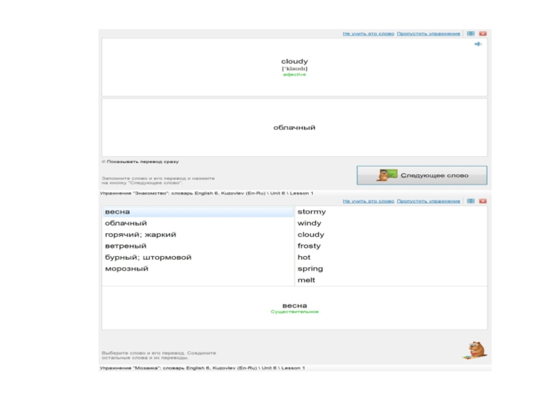The height and width of the screenshot is (413, 550).
Task: Click the 'adjective' label under transcription
Action: tap(294, 74)
